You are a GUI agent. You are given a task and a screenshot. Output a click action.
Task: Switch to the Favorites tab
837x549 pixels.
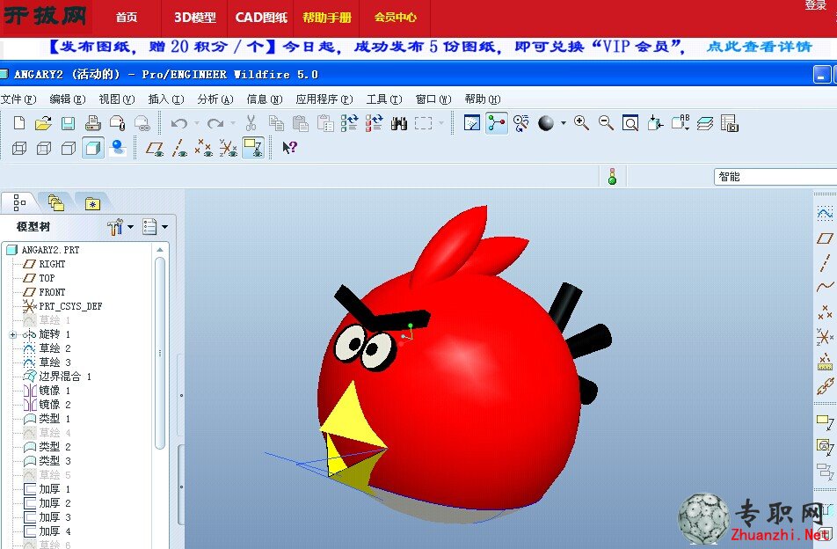coord(92,203)
